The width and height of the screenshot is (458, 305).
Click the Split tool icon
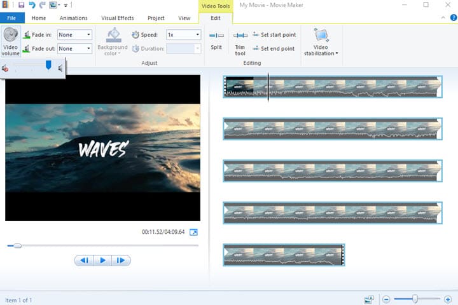pos(216,36)
